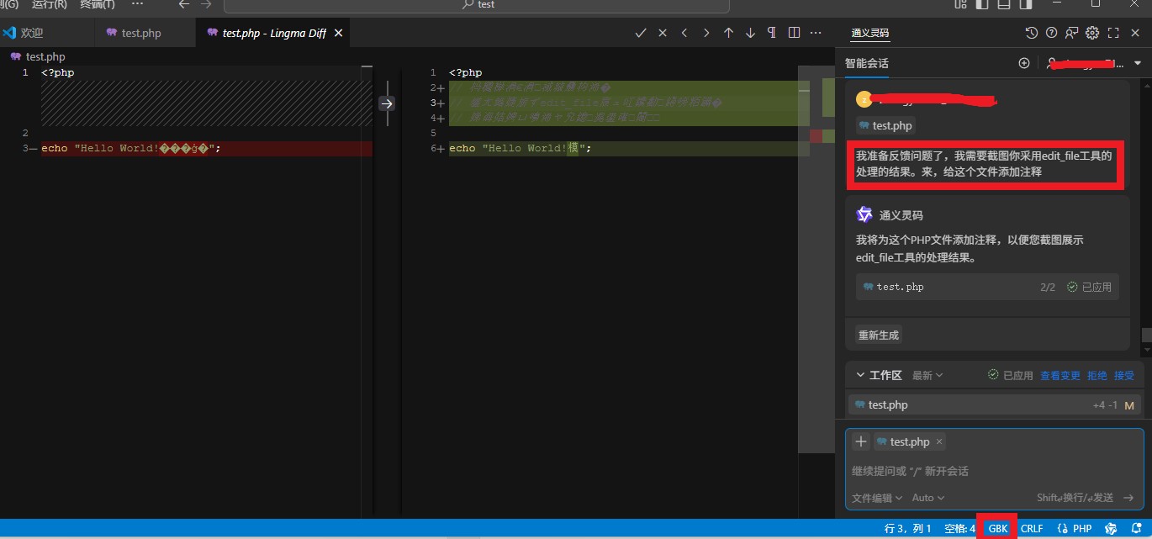Viewport: 1152px width, 539px height.
Task: Click the 重新生成 button
Action: point(879,335)
